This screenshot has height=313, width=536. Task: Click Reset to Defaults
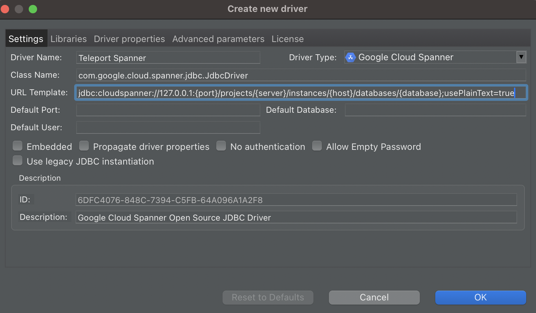[268, 297]
